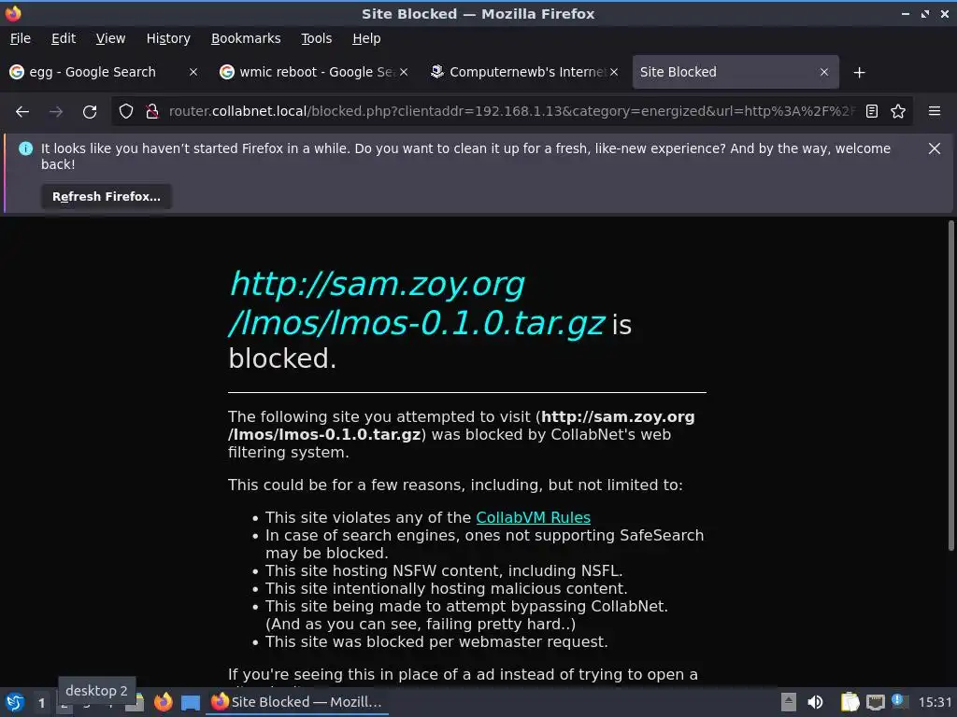The width and height of the screenshot is (957, 717).
Task: Open the network connection tray icon
Action: [875, 702]
